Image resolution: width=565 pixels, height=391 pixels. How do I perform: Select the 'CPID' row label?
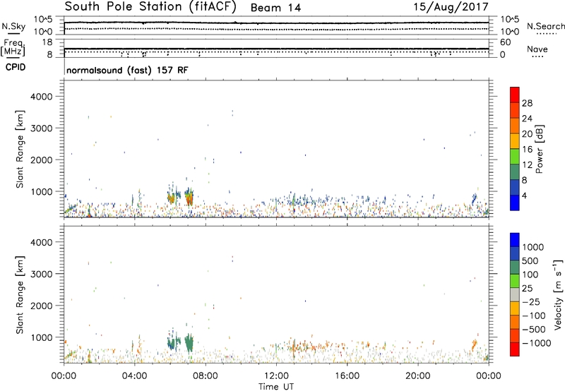tap(16, 67)
